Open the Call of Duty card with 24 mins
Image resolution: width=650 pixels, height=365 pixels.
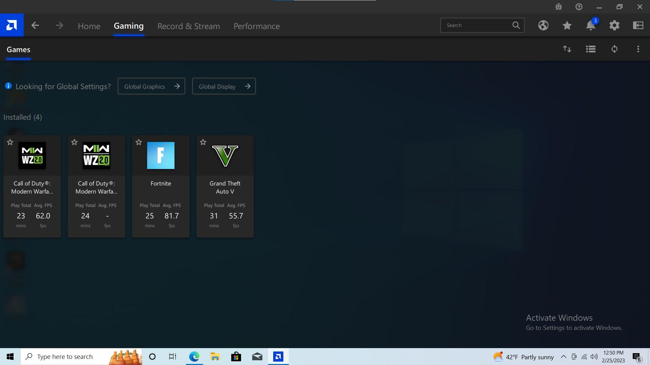96,186
